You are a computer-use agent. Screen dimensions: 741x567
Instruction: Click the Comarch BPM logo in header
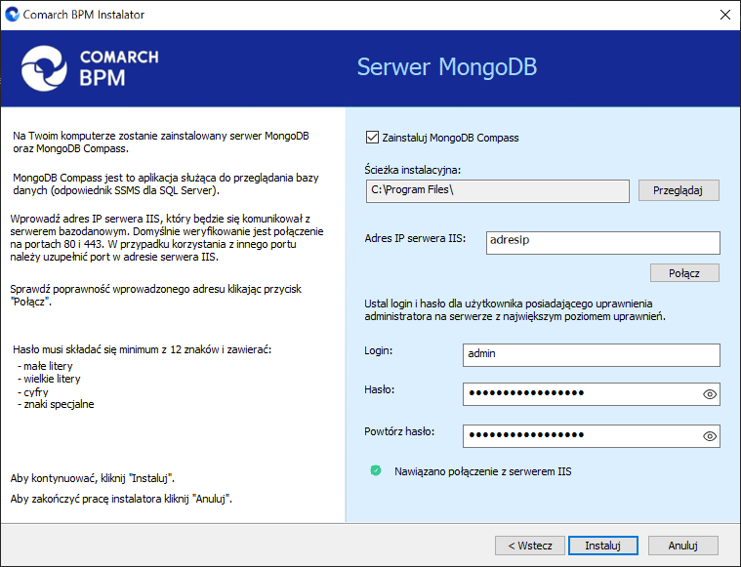[x=90, y=68]
